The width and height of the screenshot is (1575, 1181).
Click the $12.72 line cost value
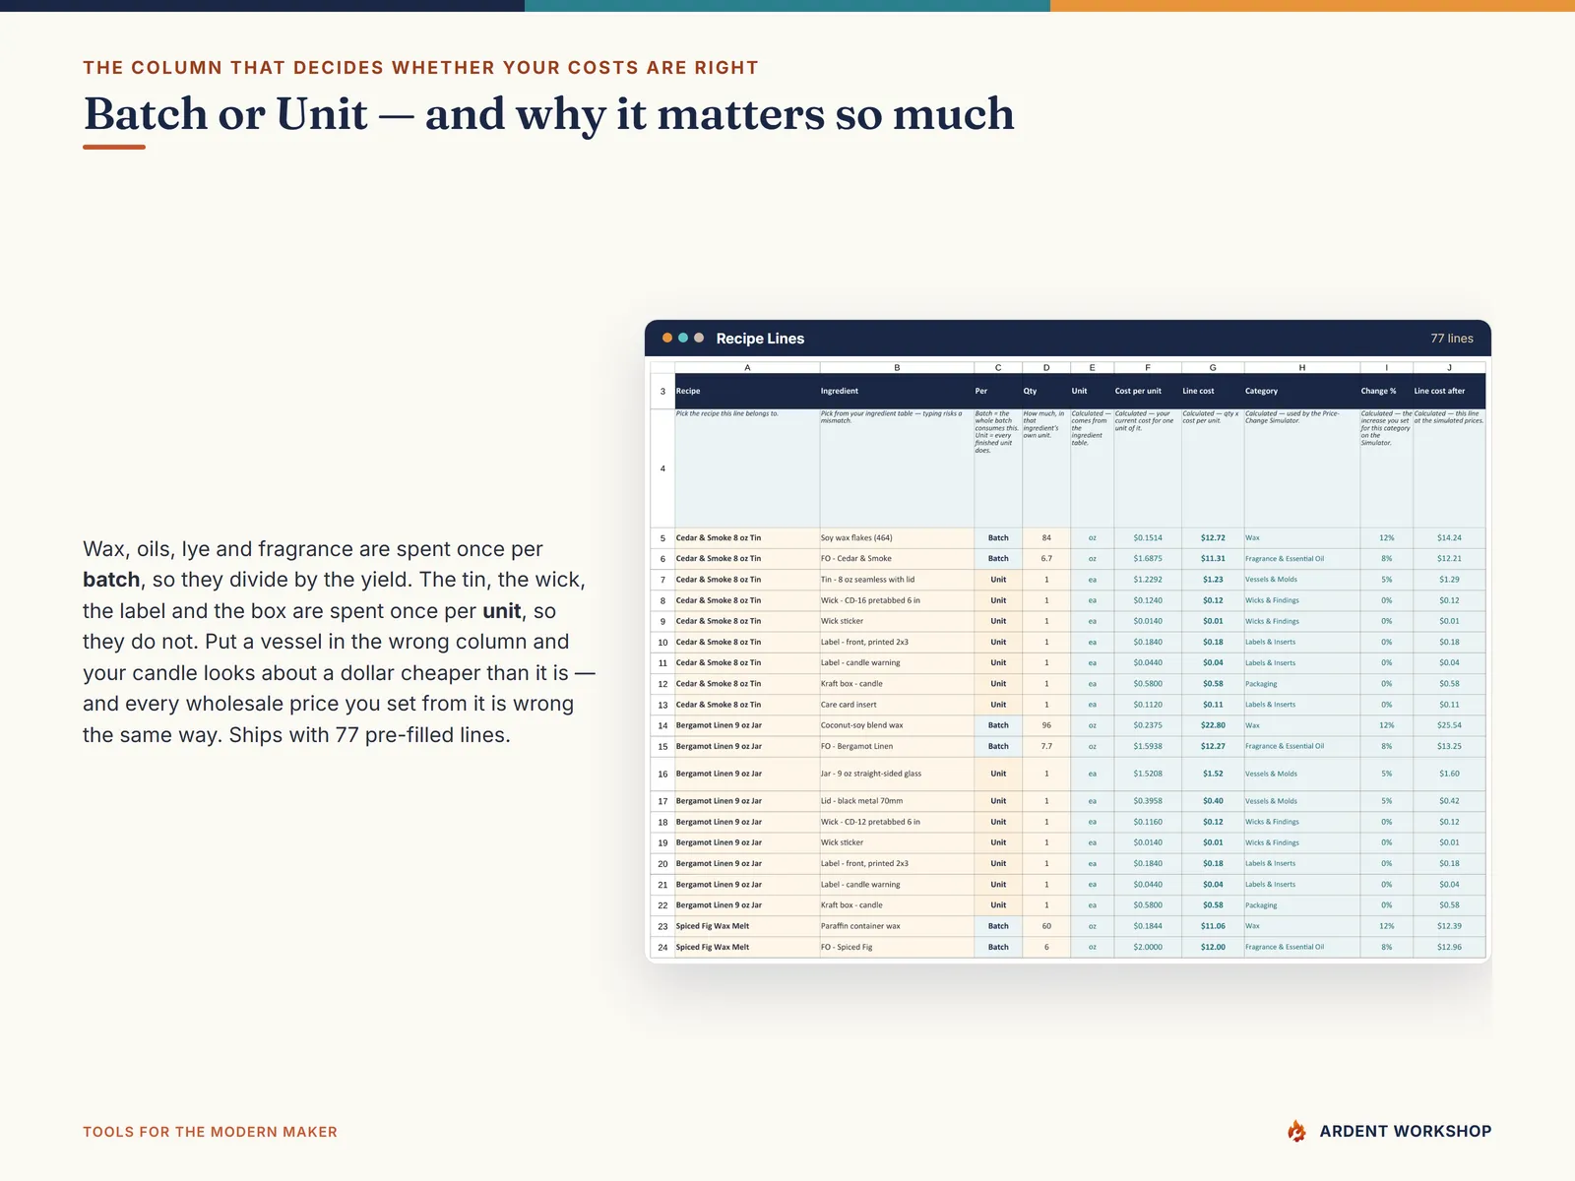tap(1213, 538)
